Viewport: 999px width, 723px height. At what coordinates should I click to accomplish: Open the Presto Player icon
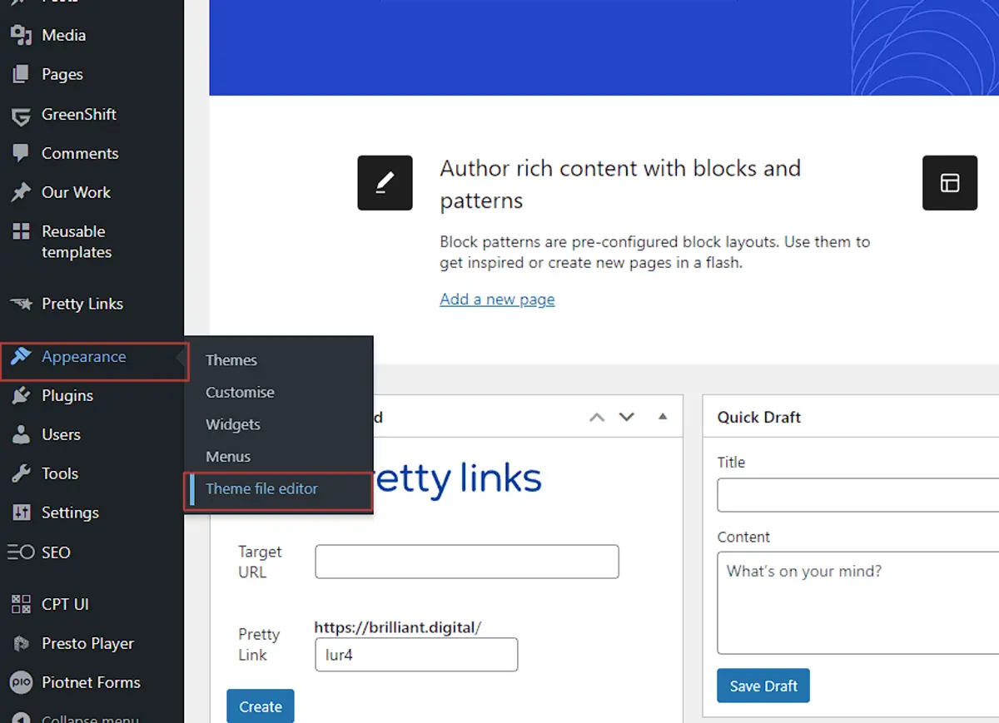21,643
